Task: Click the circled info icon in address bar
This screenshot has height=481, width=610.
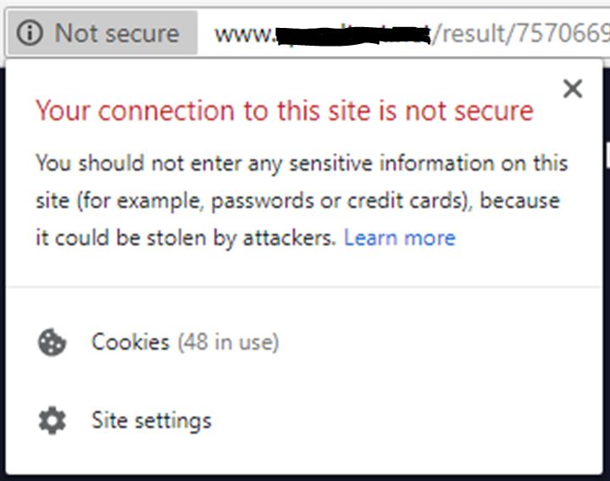Action: [30, 33]
